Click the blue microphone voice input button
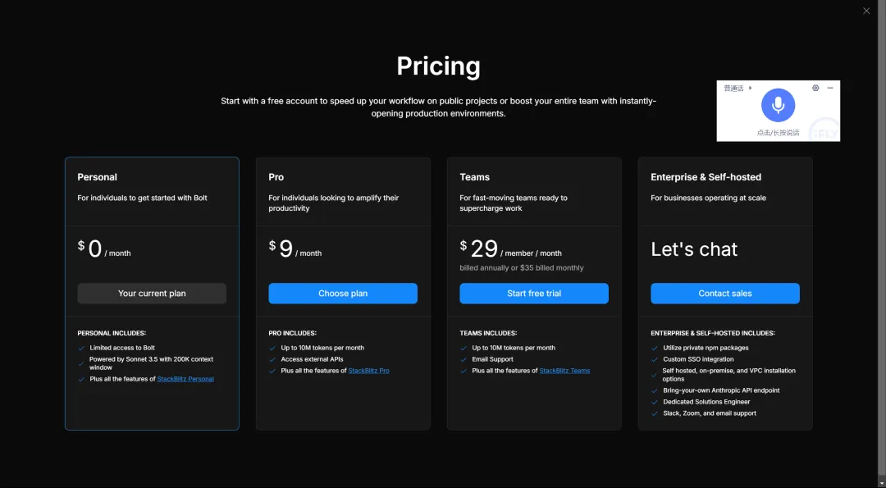The width and height of the screenshot is (886, 488). [x=778, y=105]
